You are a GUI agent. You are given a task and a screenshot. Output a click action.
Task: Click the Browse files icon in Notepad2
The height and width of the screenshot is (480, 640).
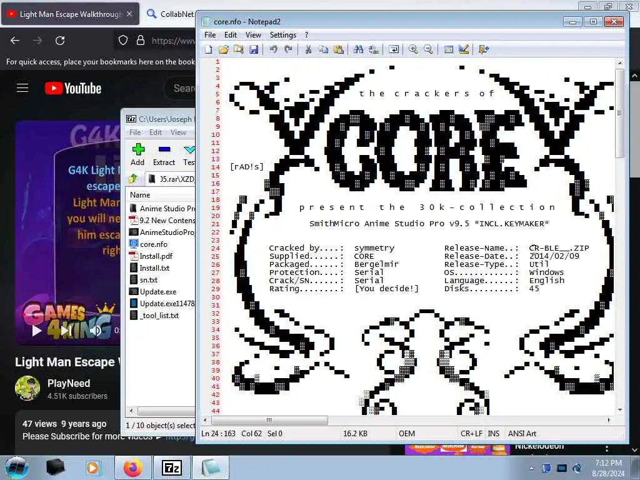pyautogui.click(x=238, y=49)
